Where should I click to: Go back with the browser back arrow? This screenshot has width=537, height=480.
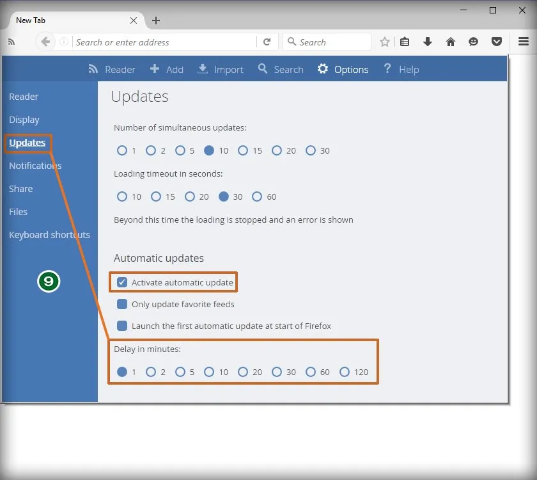point(45,42)
